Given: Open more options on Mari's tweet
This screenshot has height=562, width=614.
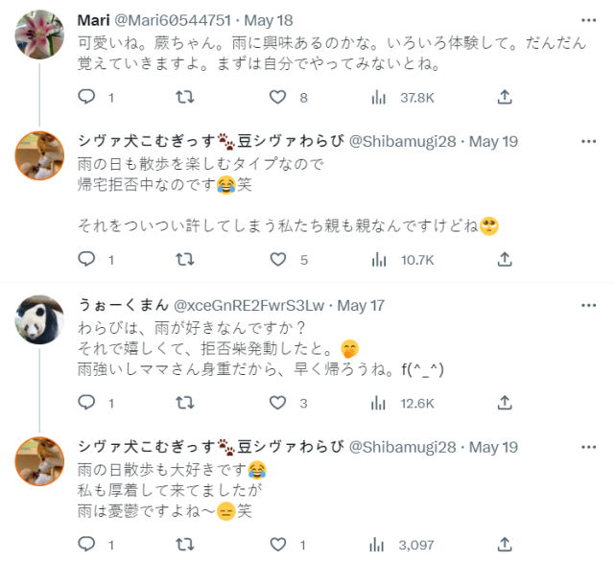Looking at the screenshot, I should [587, 19].
